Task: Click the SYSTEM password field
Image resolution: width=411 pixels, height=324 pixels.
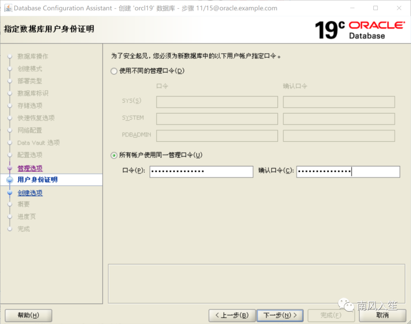Action: pyautogui.click(x=217, y=119)
